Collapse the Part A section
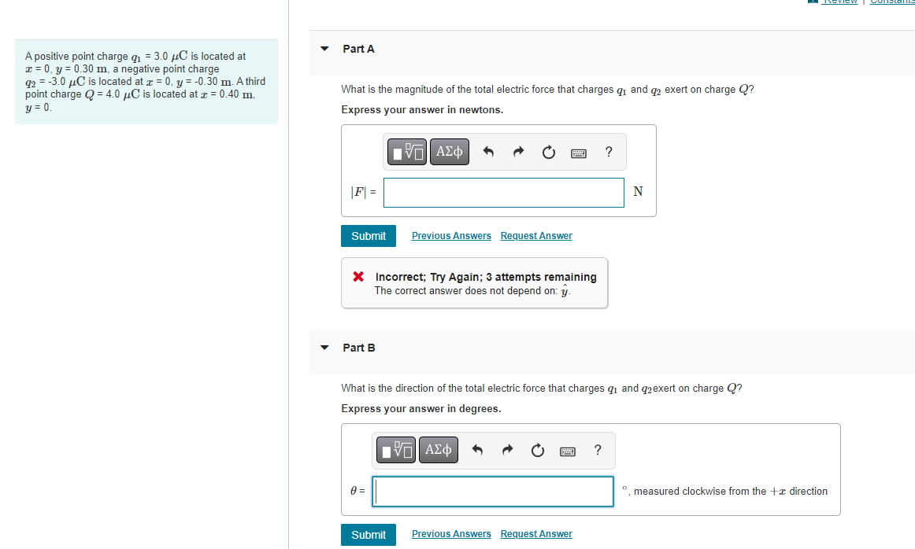Image resolution: width=915 pixels, height=549 pixels. click(x=324, y=48)
